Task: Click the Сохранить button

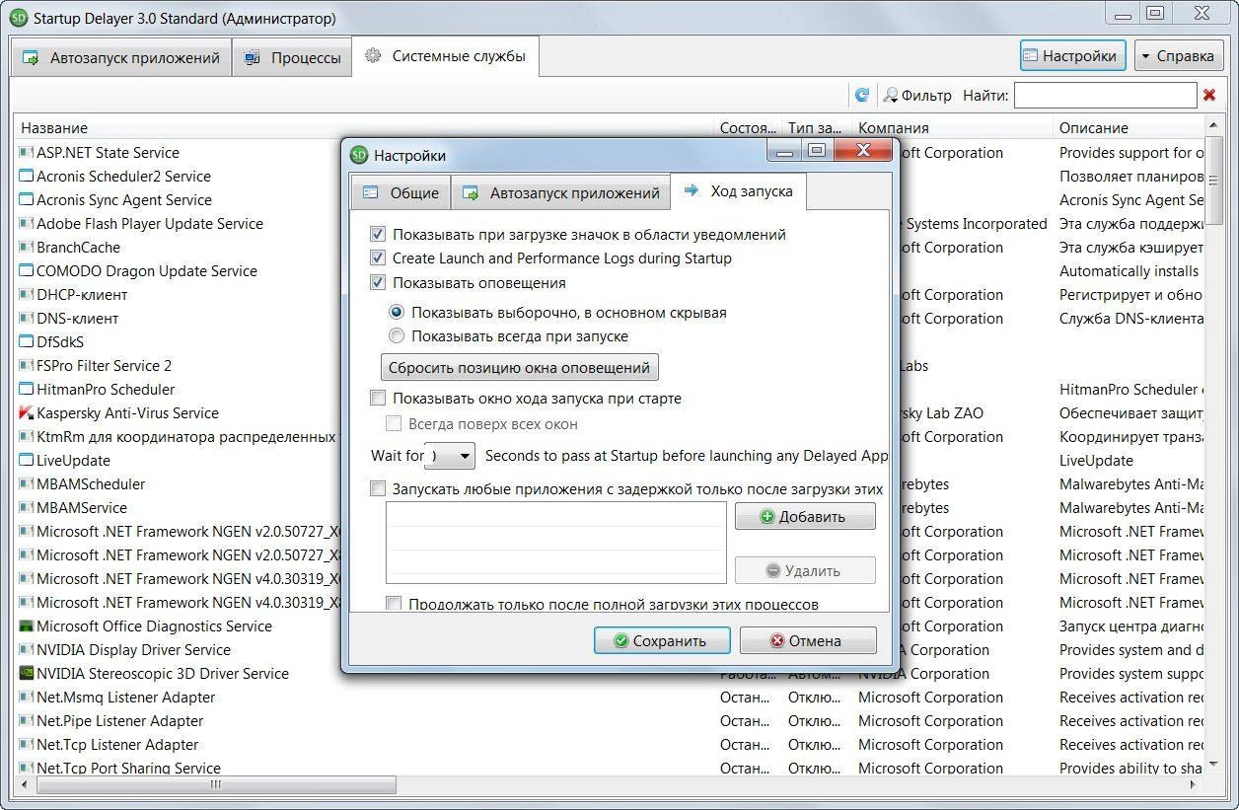Action: [x=662, y=640]
